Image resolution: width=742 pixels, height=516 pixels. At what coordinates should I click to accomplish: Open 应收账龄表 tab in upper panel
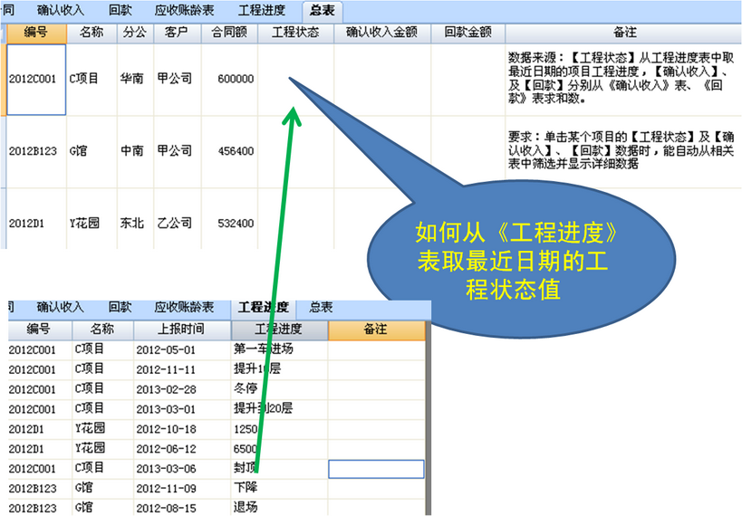(184, 11)
